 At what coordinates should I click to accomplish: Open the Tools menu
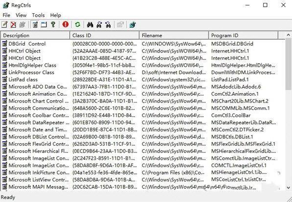pyautogui.click(x=38, y=15)
